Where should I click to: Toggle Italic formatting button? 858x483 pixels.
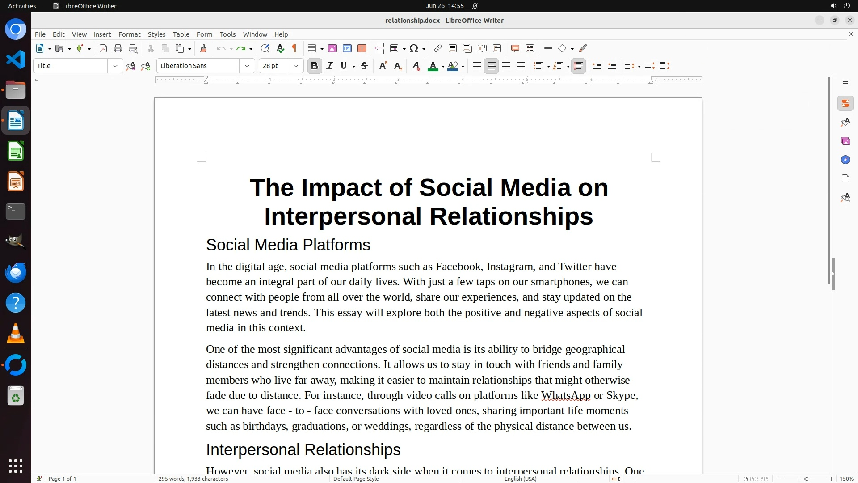tap(330, 66)
